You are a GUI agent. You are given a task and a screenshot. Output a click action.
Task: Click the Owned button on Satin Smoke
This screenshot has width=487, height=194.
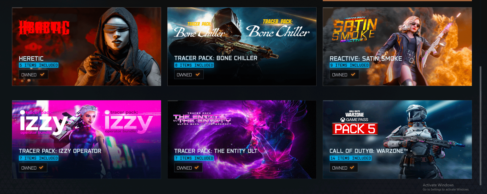tap(344, 75)
